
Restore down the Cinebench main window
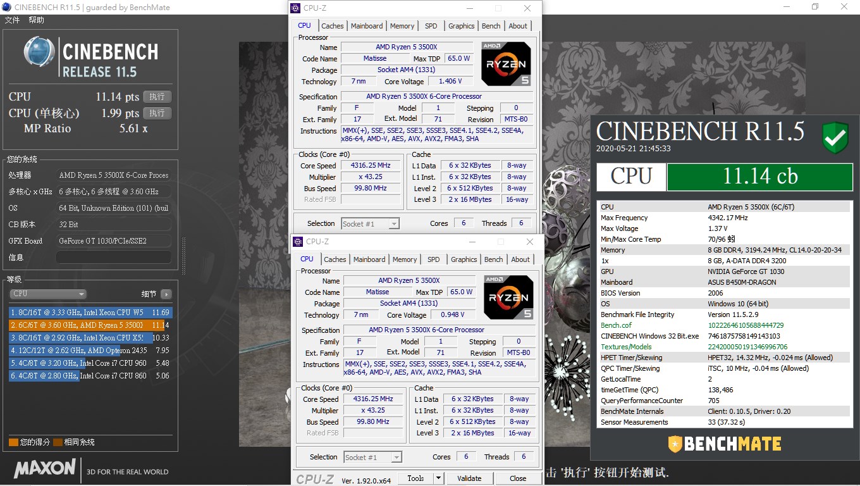point(815,7)
